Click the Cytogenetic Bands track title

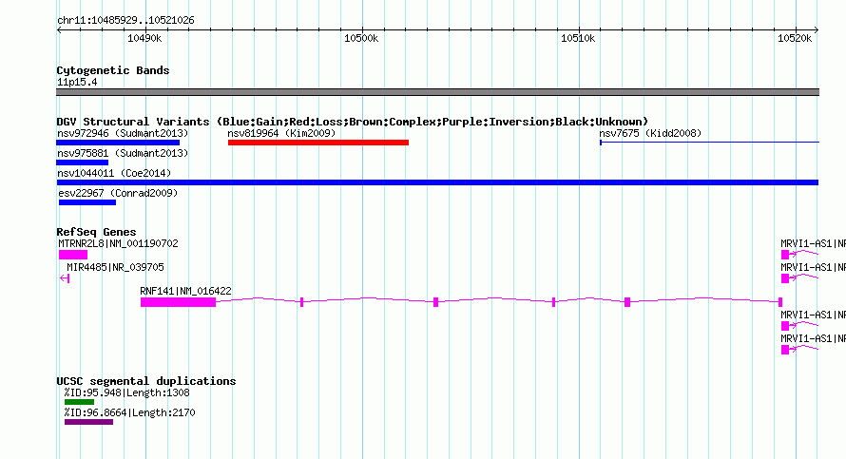click(x=113, y=70)
